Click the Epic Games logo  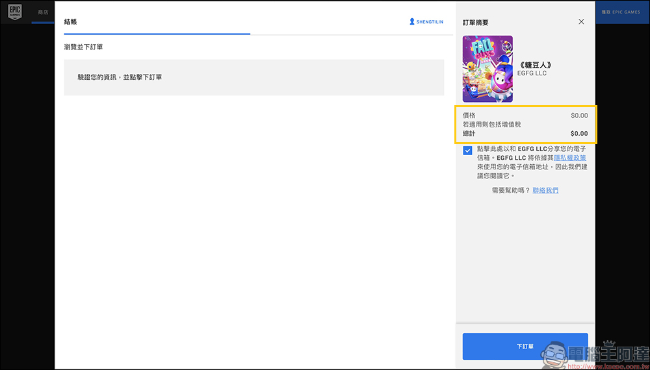[x=16, y=12]
